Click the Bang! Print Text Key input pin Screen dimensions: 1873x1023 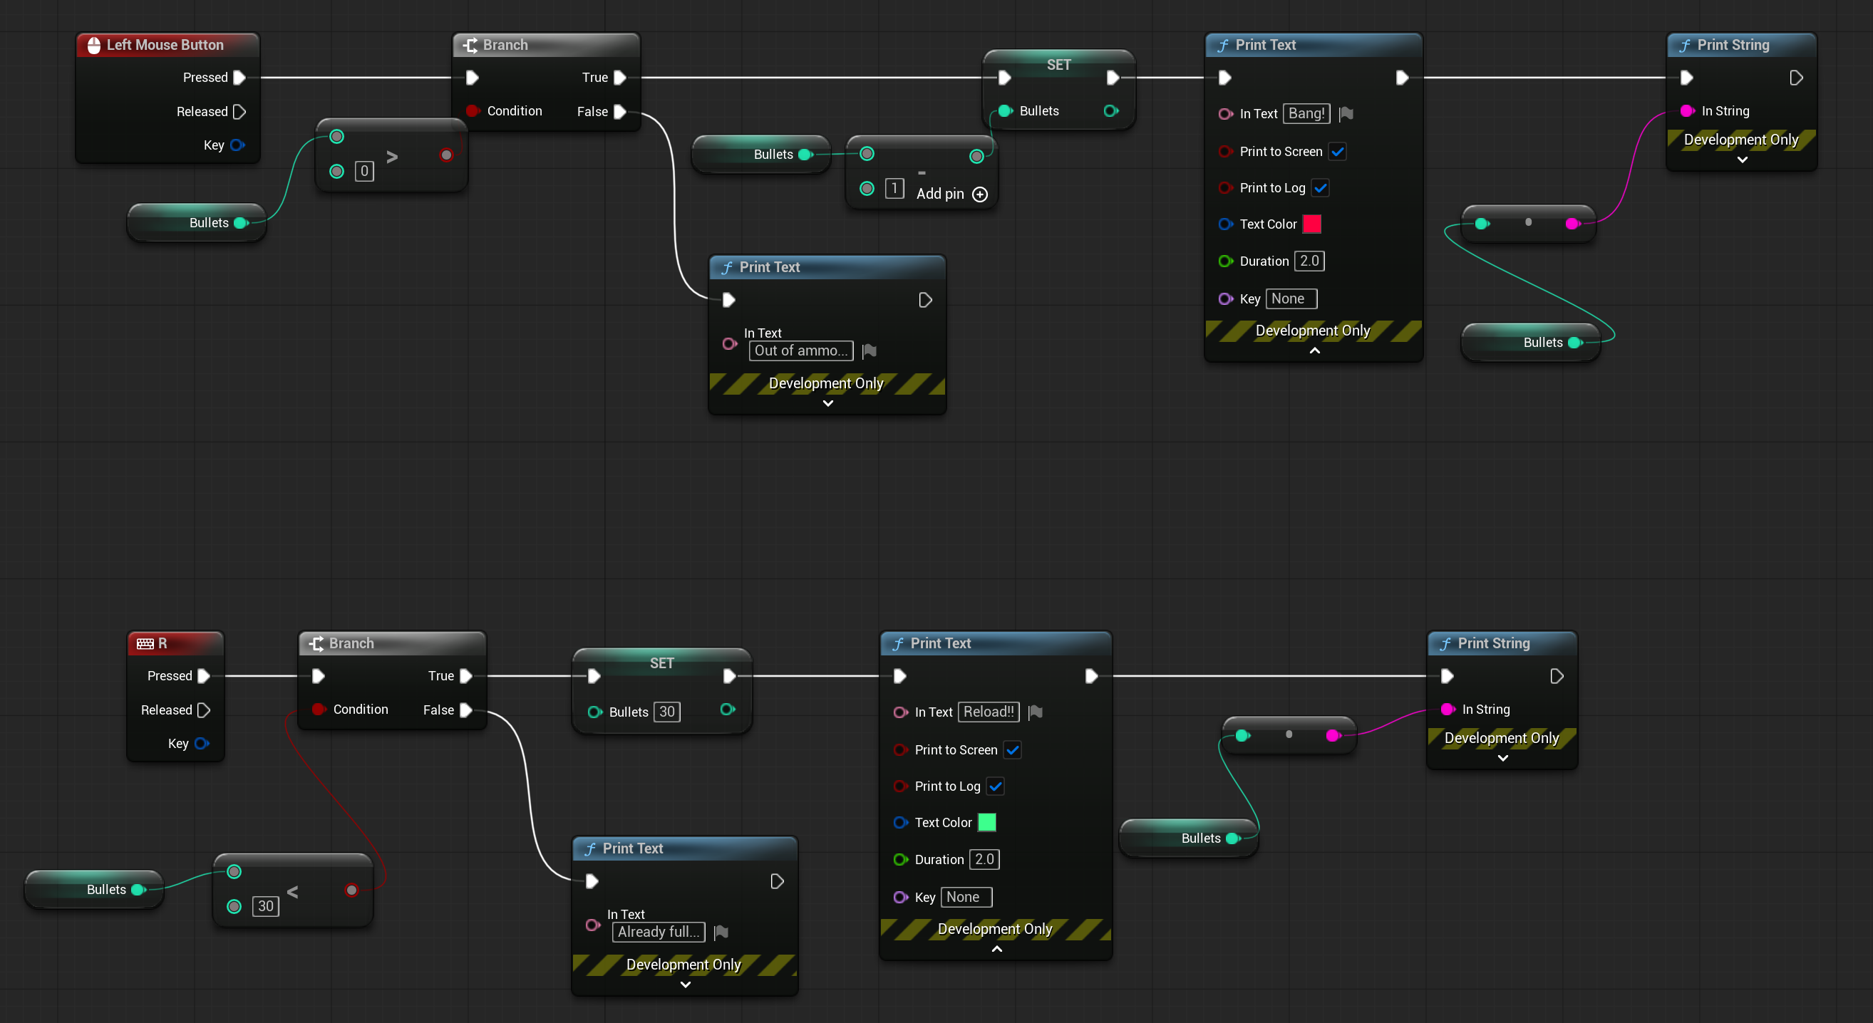[x=1225, y=298]
